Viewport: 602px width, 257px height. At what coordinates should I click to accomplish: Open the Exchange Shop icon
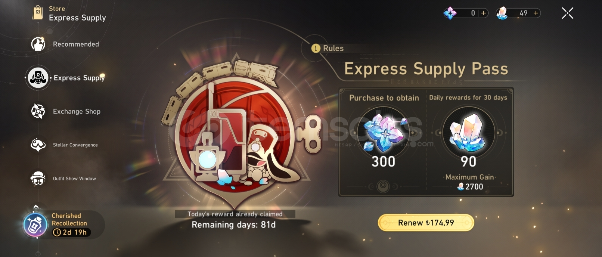[38, 111]
